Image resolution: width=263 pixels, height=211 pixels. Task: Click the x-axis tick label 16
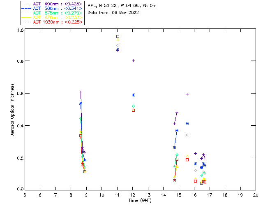pos(194,195)
